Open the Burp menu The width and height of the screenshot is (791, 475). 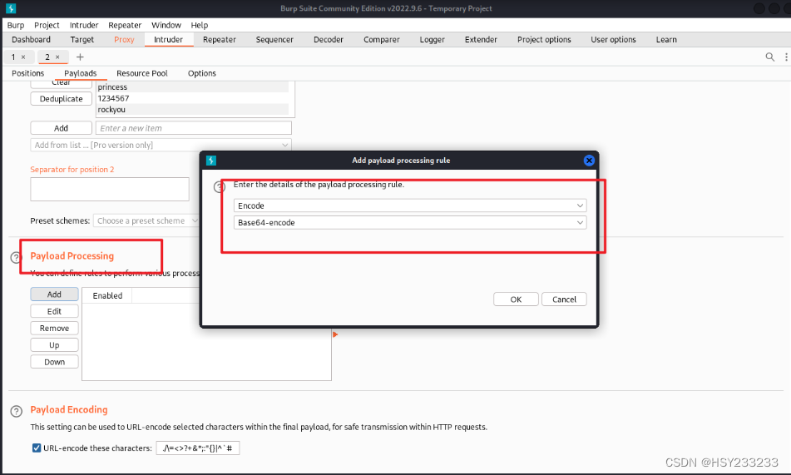(x=16, y=25)
